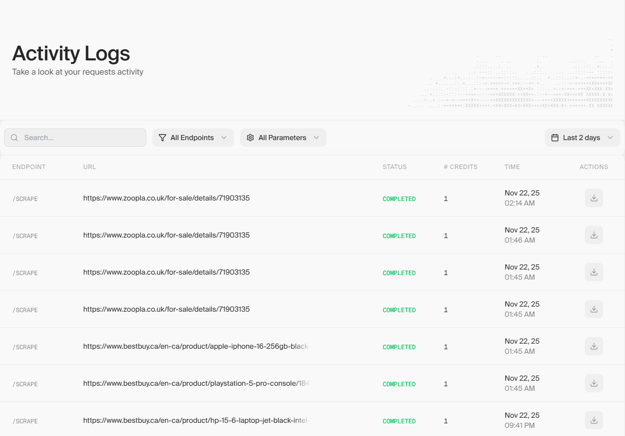The image size is (625, 436).
Task: Click the funnel icon beside All Endpoints
Action: (162, 137)
